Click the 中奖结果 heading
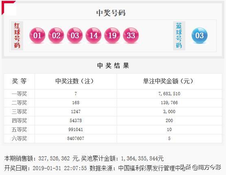The height and width of the screenshot is (175, 226). tap(113, 66)
